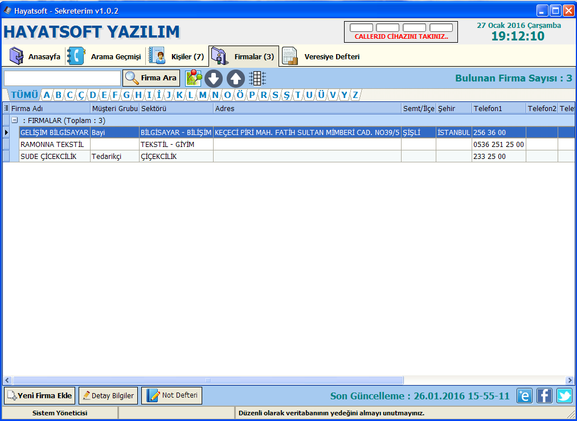577x421 pixels.
Task: Collapse the FIRMALAR group row
Action: (x=15, y=120)
